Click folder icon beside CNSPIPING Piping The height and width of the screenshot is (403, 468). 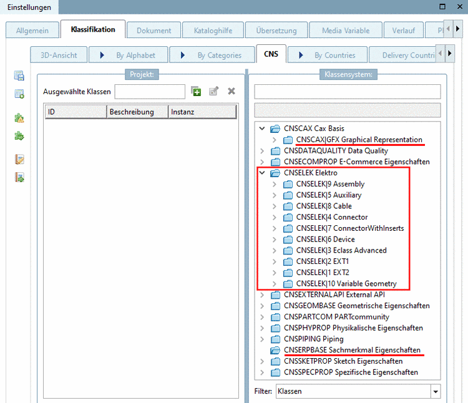(x=275, y=339)
